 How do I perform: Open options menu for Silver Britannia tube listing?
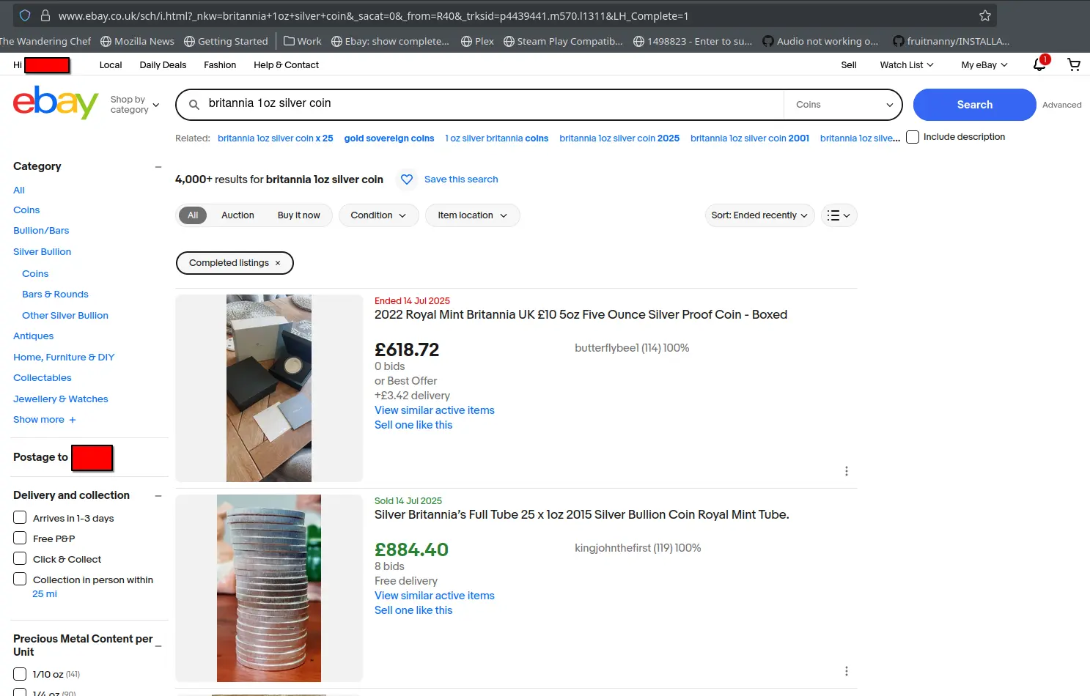846,671
